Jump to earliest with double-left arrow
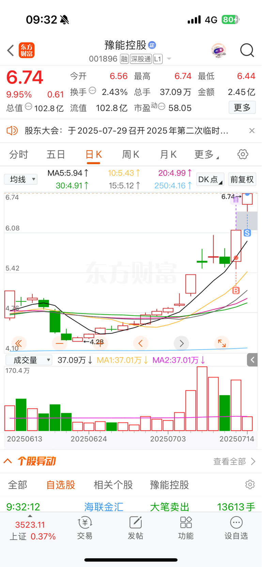The image size is (262, 567). (x=19, y=343)
